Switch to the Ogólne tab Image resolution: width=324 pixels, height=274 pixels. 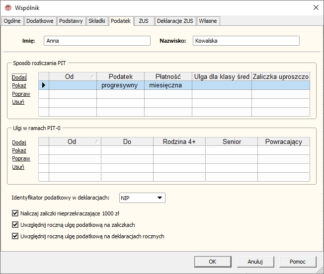(x=12, y=21)
